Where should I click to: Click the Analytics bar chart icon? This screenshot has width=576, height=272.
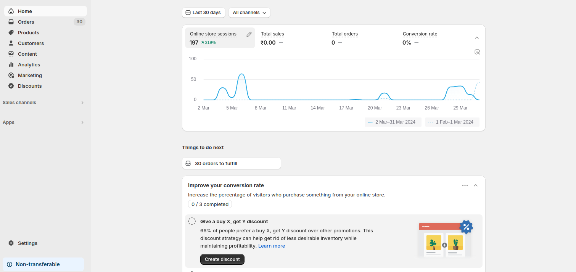tap(11, 65)
